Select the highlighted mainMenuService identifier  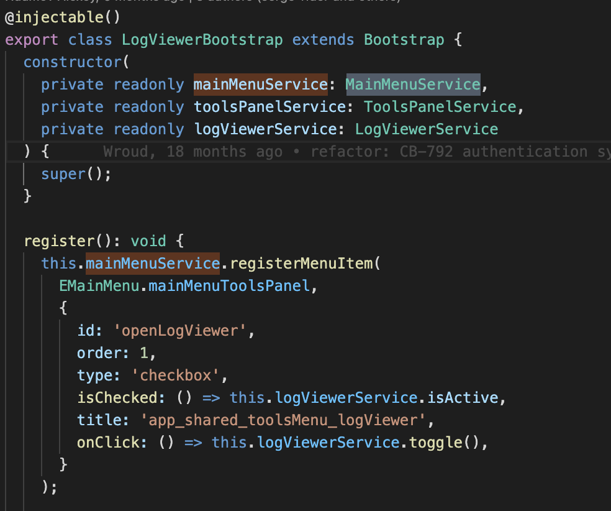click(x=260, y=84)
